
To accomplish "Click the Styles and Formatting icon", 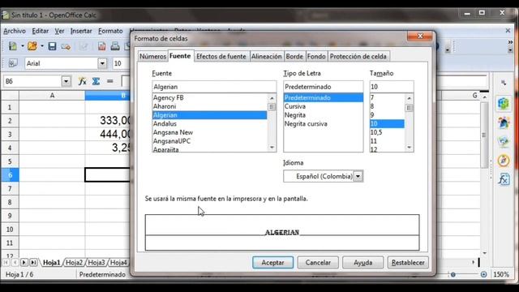I will point(13,63).
